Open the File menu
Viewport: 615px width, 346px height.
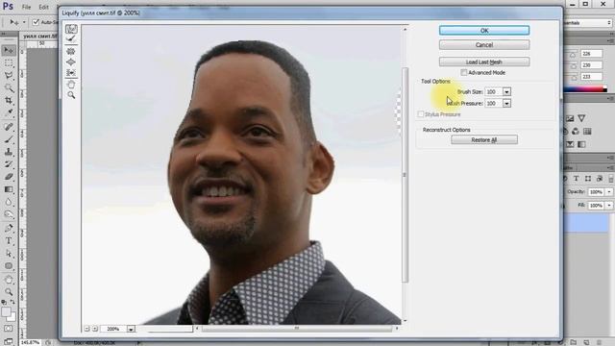pos(26,7)
